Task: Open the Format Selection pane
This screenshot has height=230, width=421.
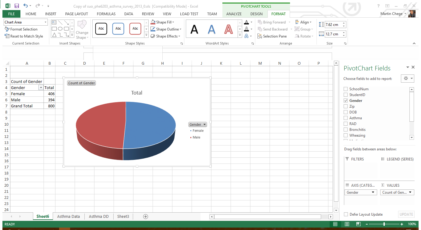Action: (21, 29)
